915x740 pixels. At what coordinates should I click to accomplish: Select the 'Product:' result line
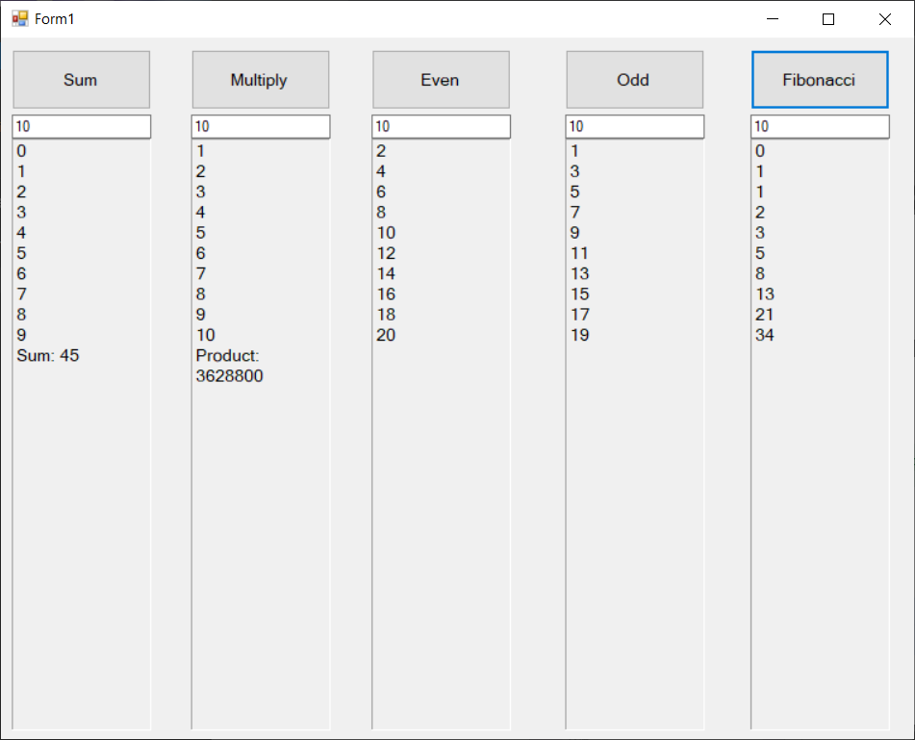[227, 355]
